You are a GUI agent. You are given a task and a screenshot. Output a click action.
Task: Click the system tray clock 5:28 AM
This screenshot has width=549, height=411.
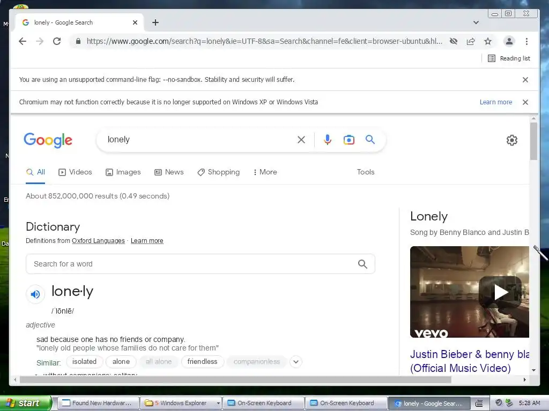529,403
